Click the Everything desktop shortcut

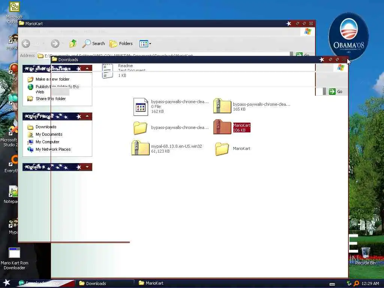(11, 164)
